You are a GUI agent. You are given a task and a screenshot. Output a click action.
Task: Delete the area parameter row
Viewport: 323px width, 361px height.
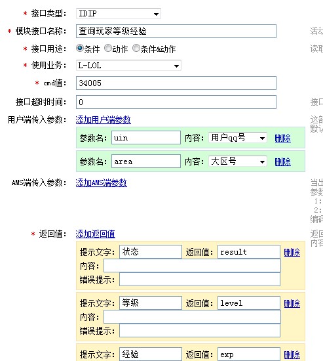(x=283, y=162)
